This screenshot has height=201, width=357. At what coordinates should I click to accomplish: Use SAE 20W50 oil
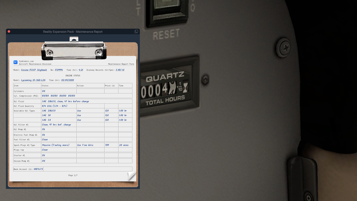pos(79,111)
